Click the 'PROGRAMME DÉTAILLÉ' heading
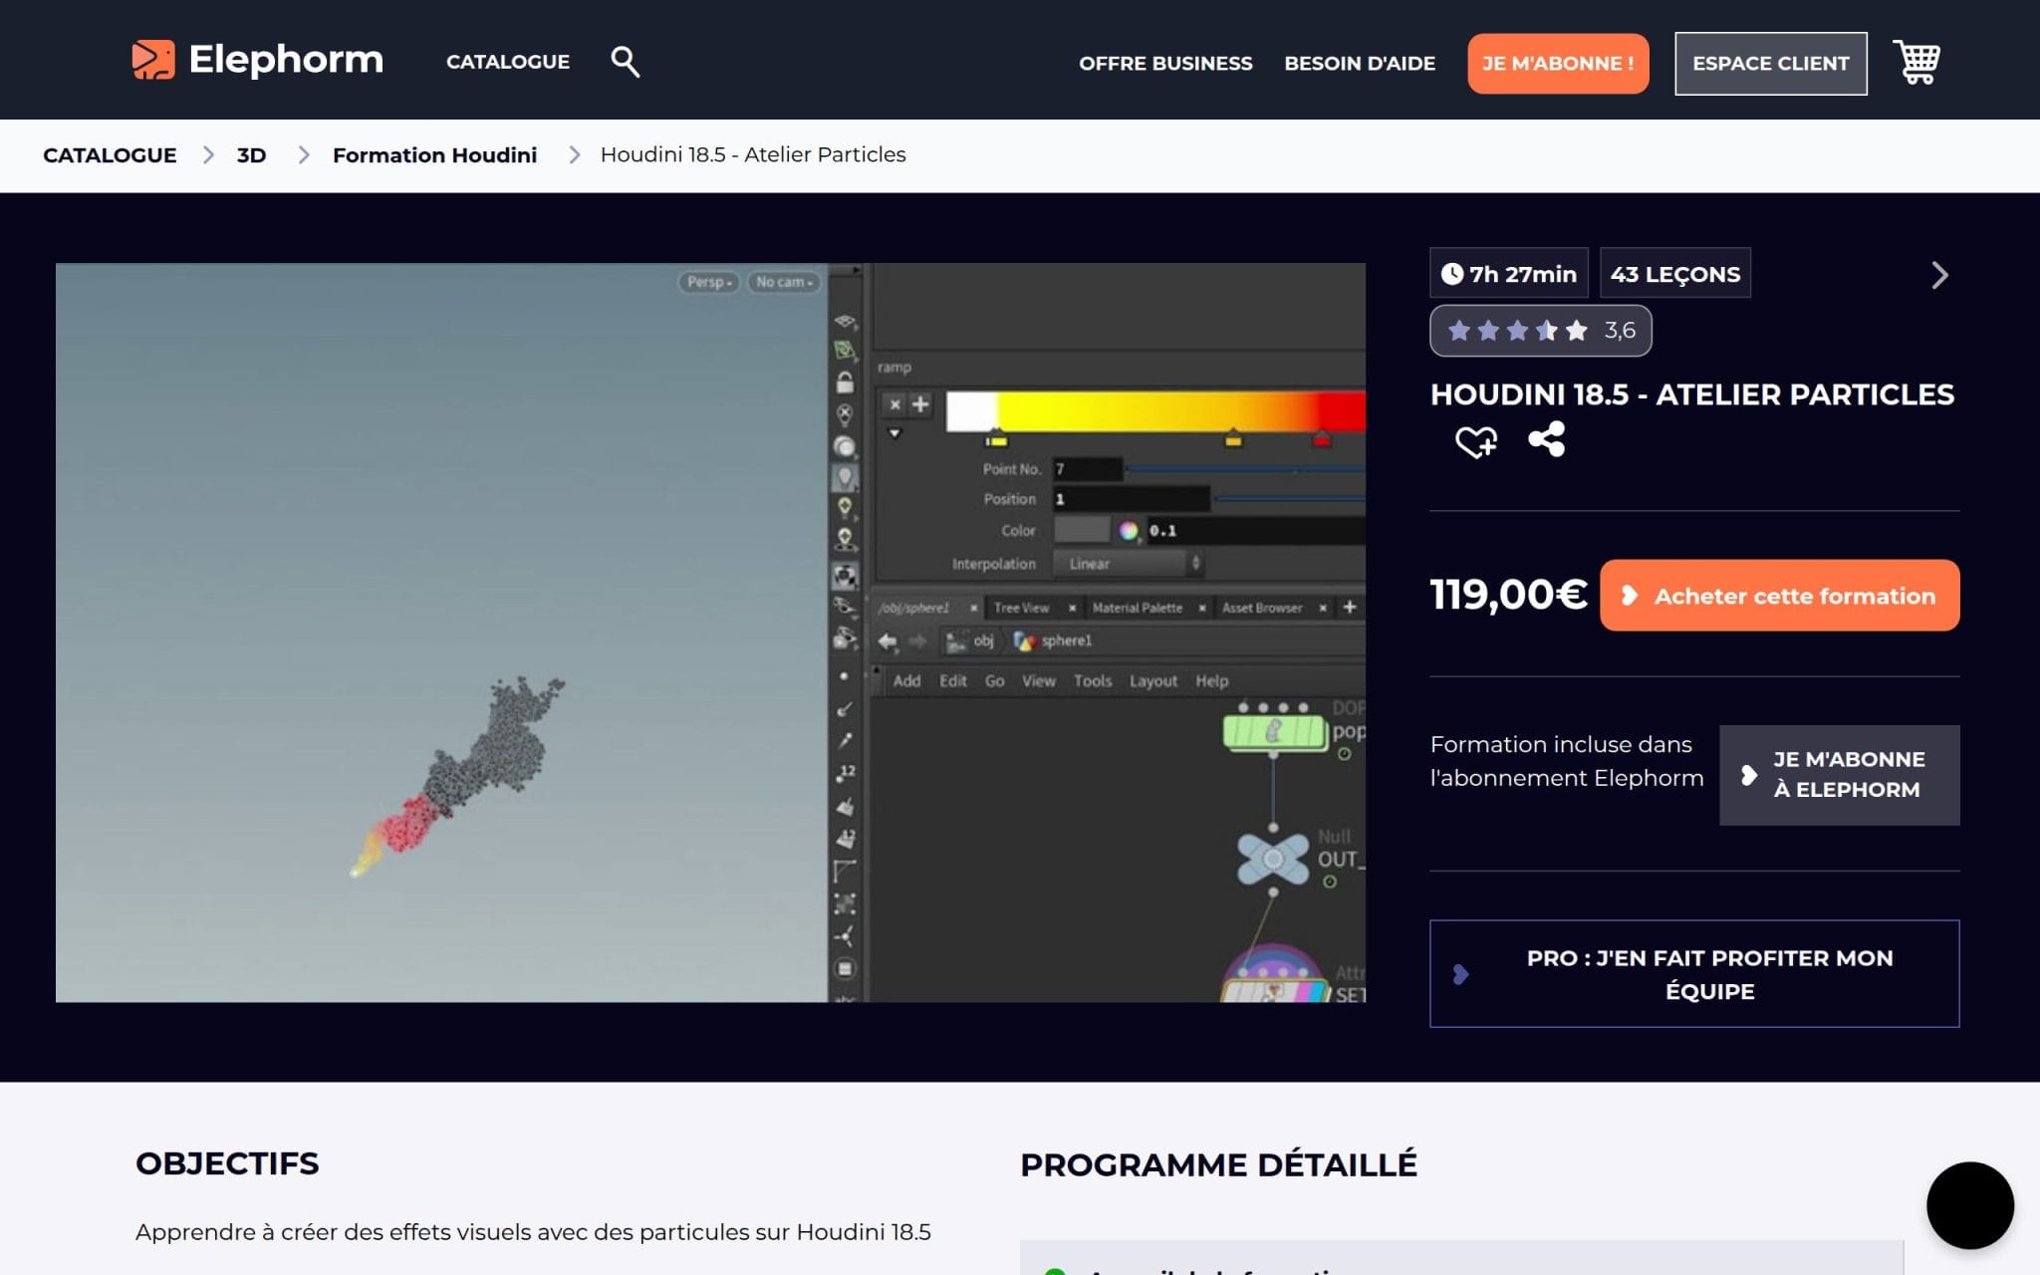The height and width of the screenshot is (1275, 2040). 1218,1164
